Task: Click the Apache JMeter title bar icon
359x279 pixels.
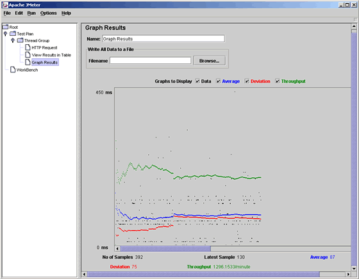Action: (x=5, y=4)
